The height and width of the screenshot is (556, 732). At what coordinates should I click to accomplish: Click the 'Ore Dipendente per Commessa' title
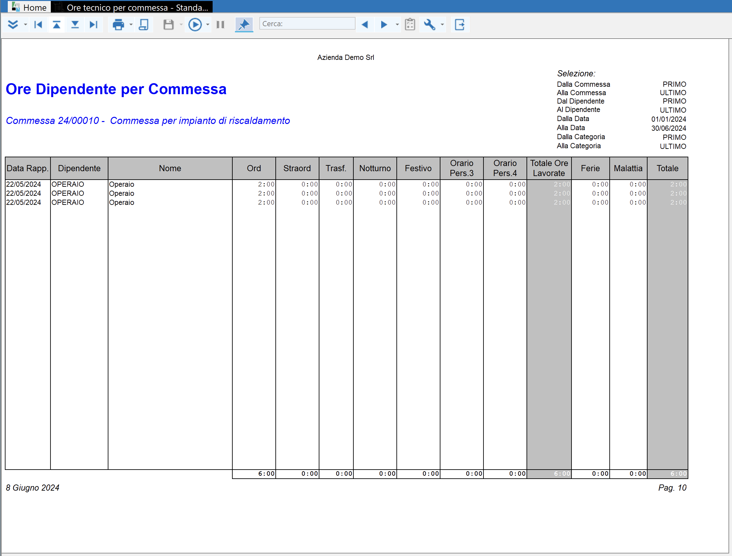click(116, 89)
